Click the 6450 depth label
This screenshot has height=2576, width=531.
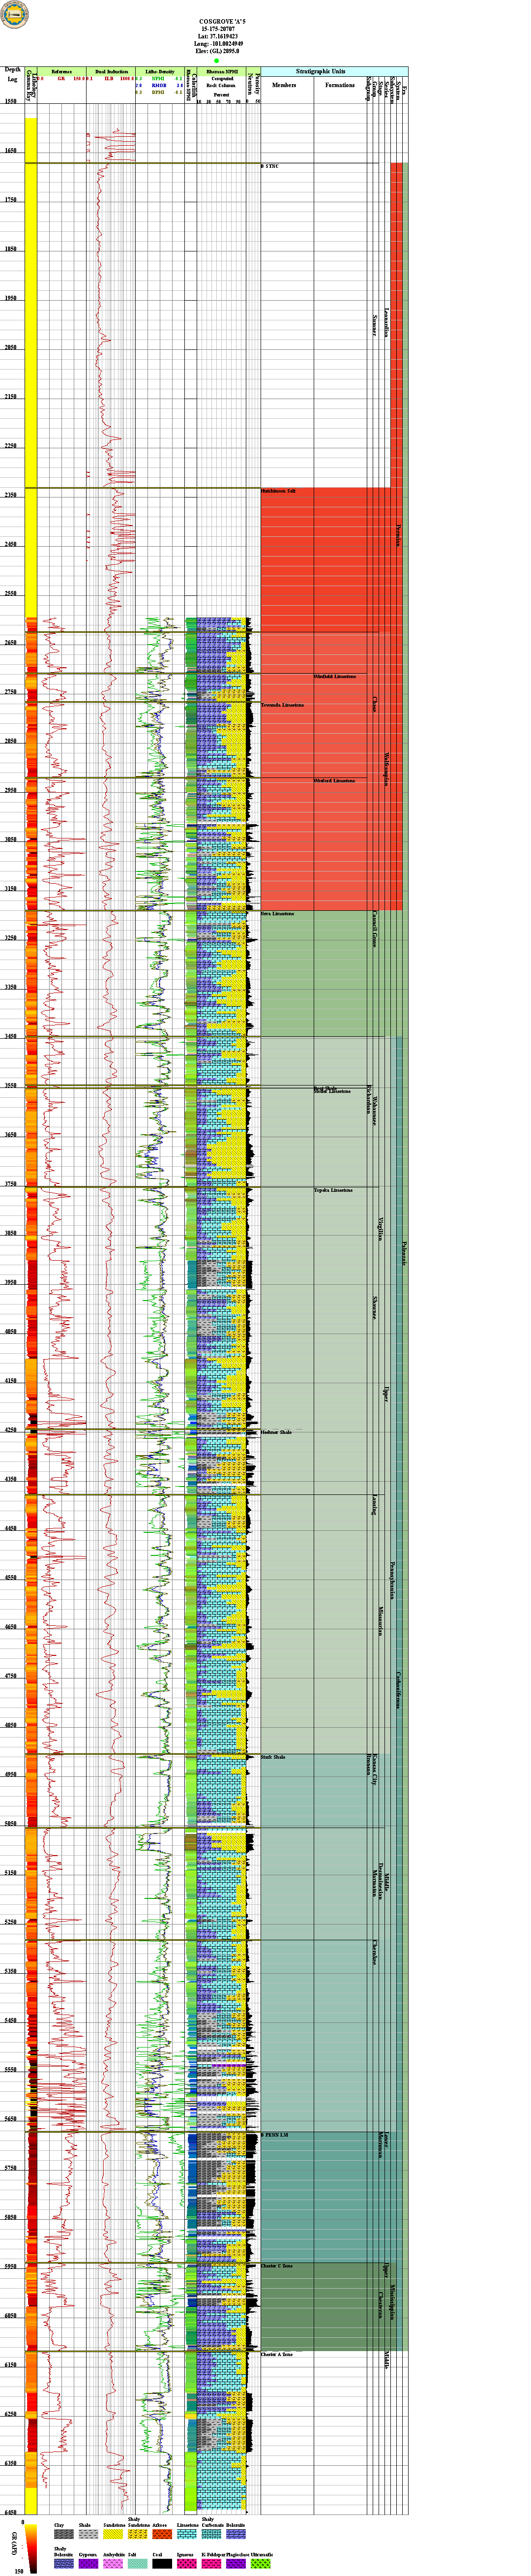[11, 2513]
